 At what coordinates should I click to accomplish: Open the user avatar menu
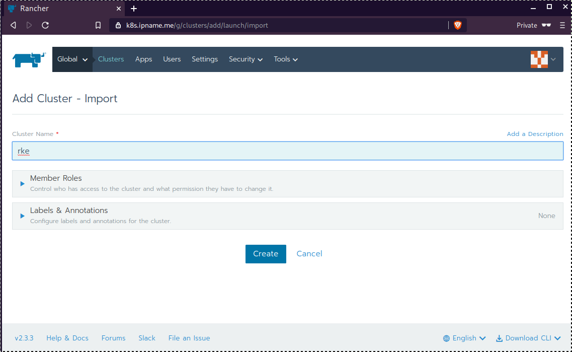click(543, 59)
